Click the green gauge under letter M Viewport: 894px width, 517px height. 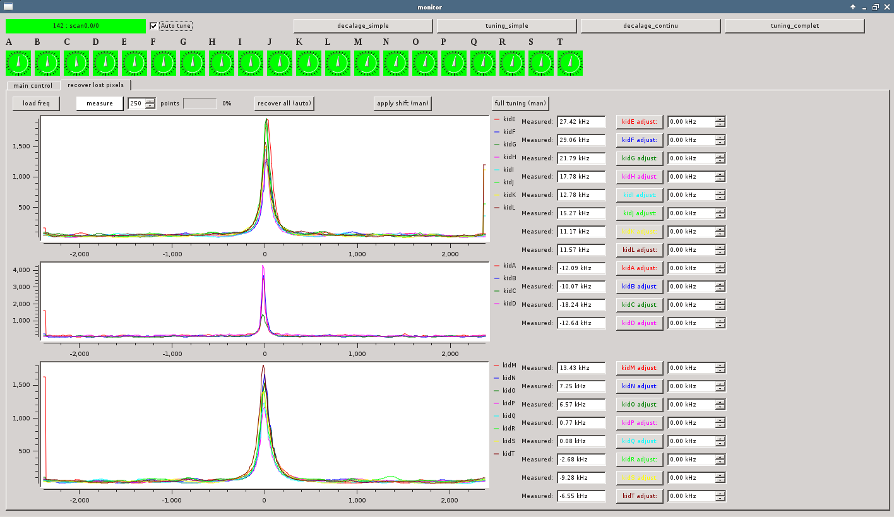point(367,63)
